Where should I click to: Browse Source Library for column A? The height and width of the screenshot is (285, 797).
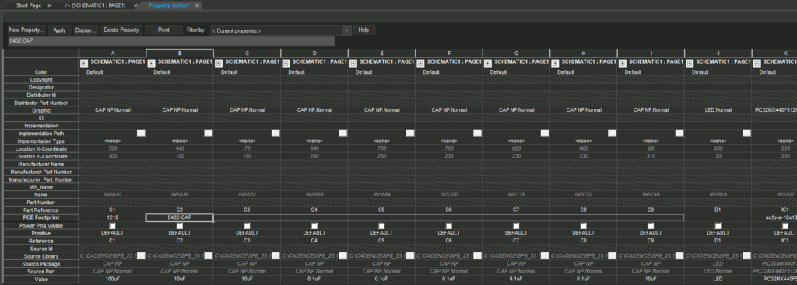tap(141, 256)
